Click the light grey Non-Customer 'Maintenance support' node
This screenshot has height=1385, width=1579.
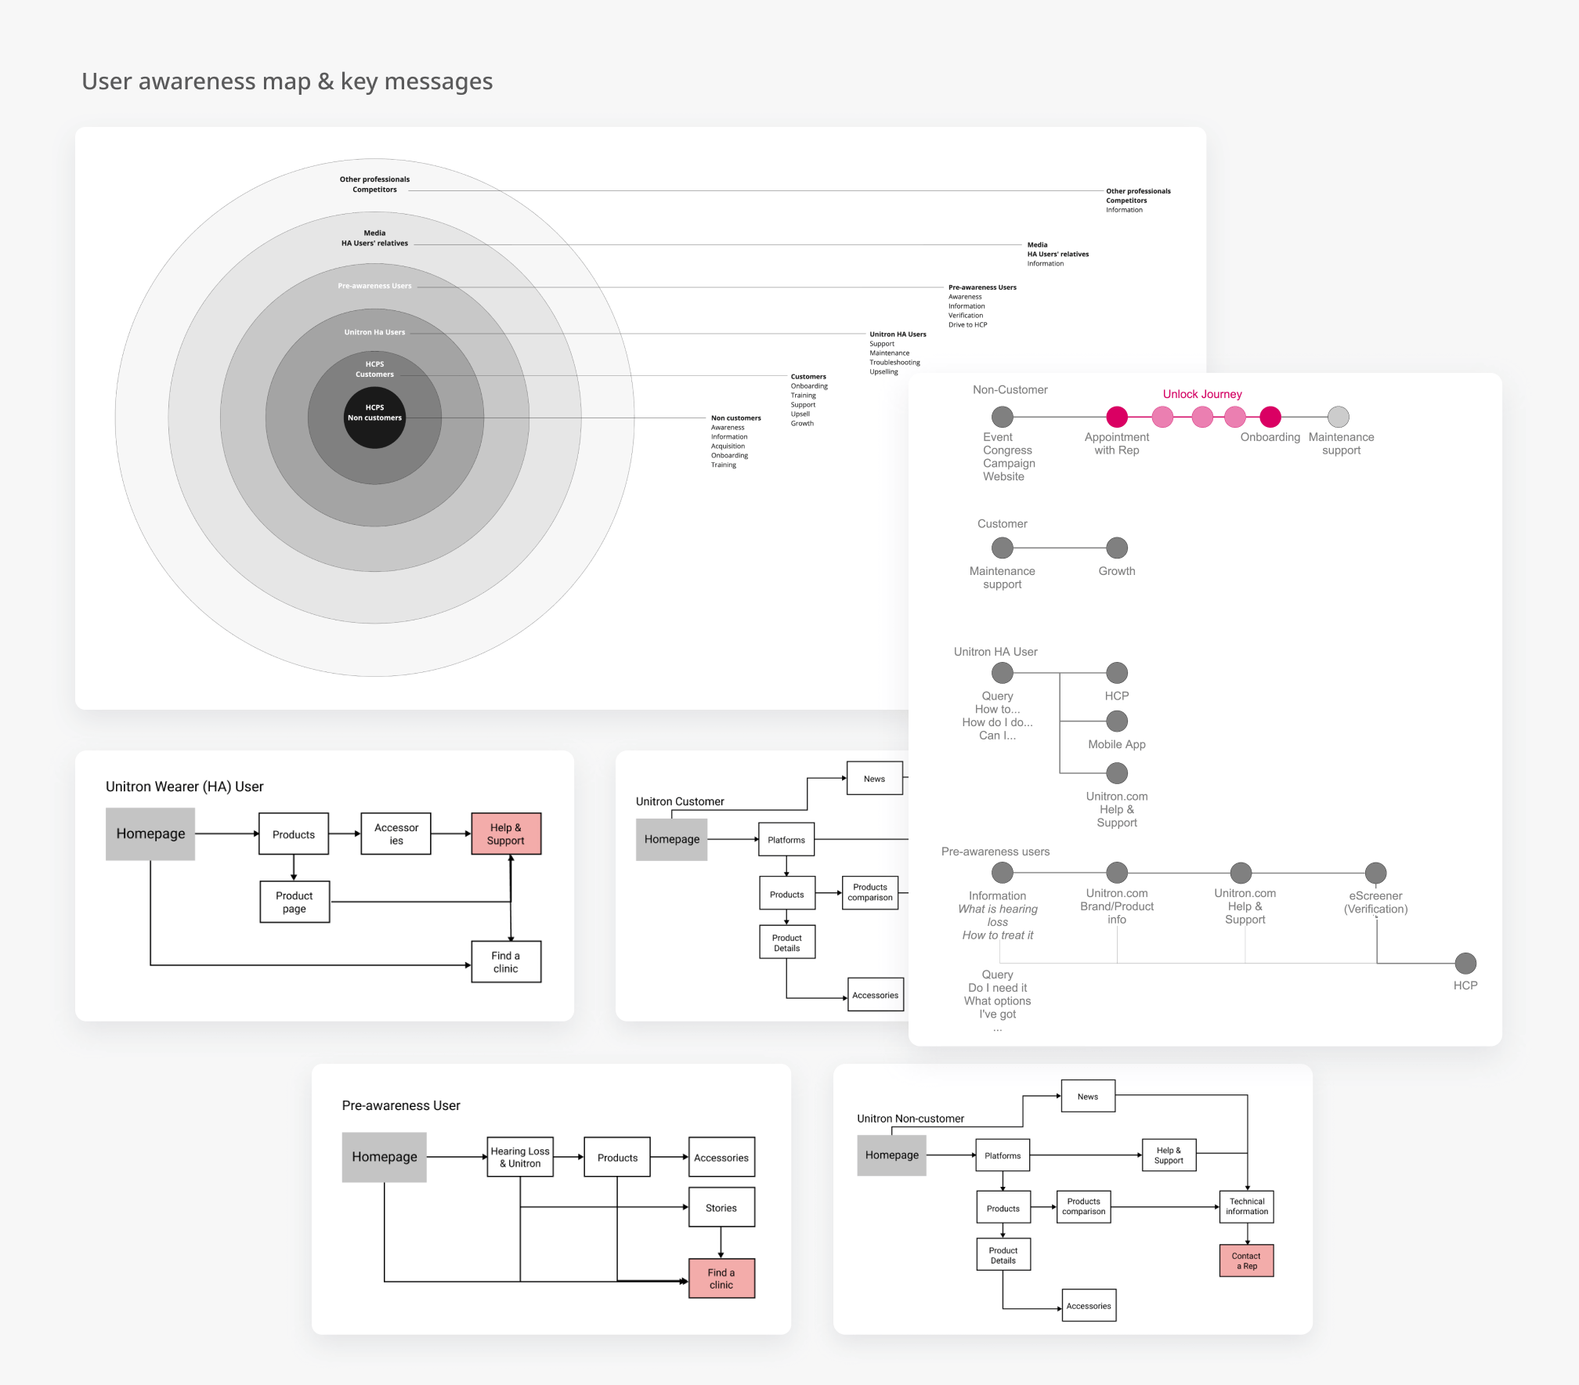1339,417
